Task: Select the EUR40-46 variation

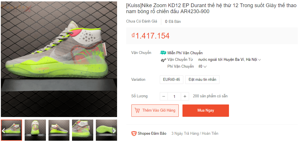Action: point(172,80)
